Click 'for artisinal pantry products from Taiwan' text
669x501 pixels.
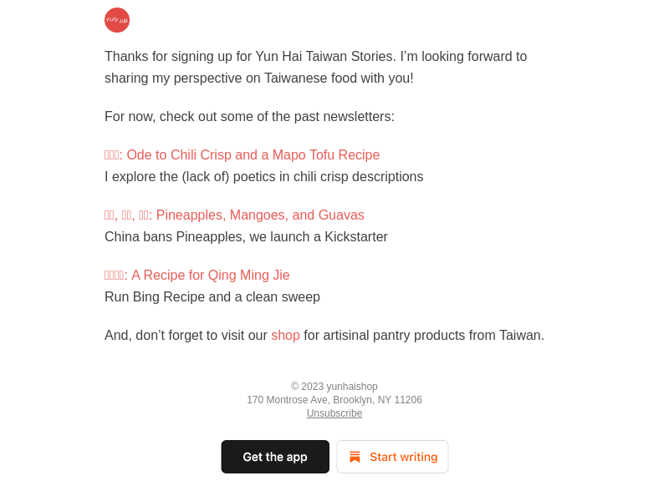423,336
